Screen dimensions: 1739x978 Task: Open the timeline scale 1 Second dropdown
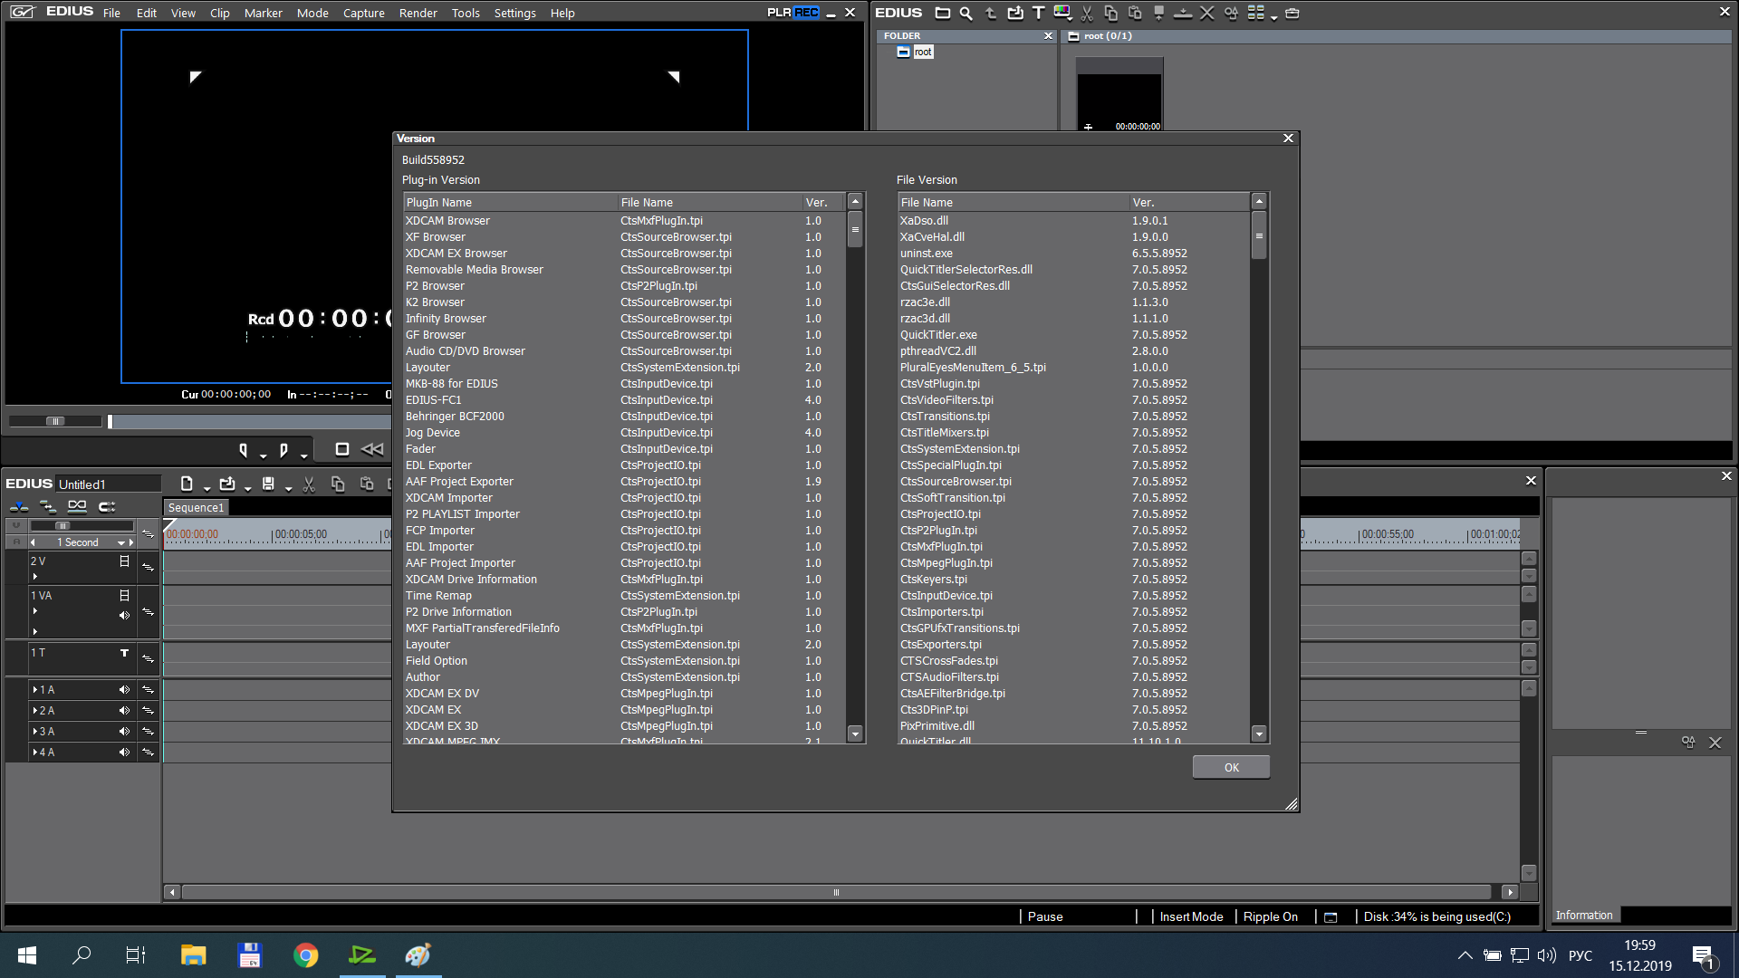click(120, 542)
